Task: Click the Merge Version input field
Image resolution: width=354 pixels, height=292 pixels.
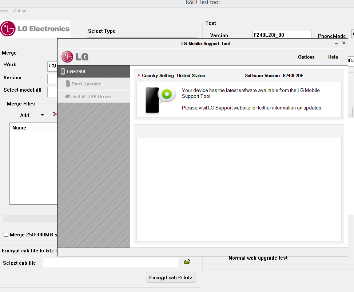Action: click(x=52, y=79)
